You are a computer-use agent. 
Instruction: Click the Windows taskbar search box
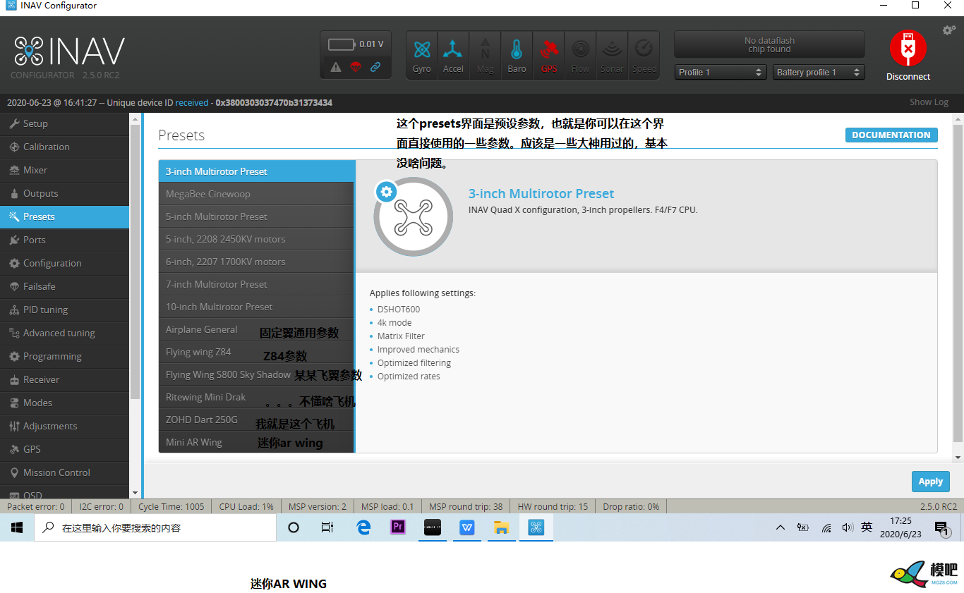pos(155,527)
